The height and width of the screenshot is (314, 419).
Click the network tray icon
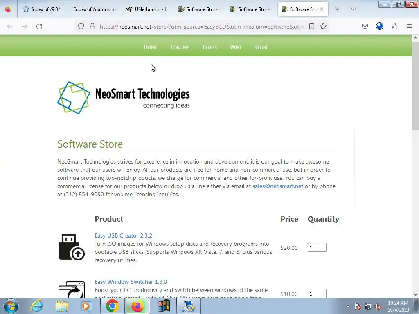[368, 306]
